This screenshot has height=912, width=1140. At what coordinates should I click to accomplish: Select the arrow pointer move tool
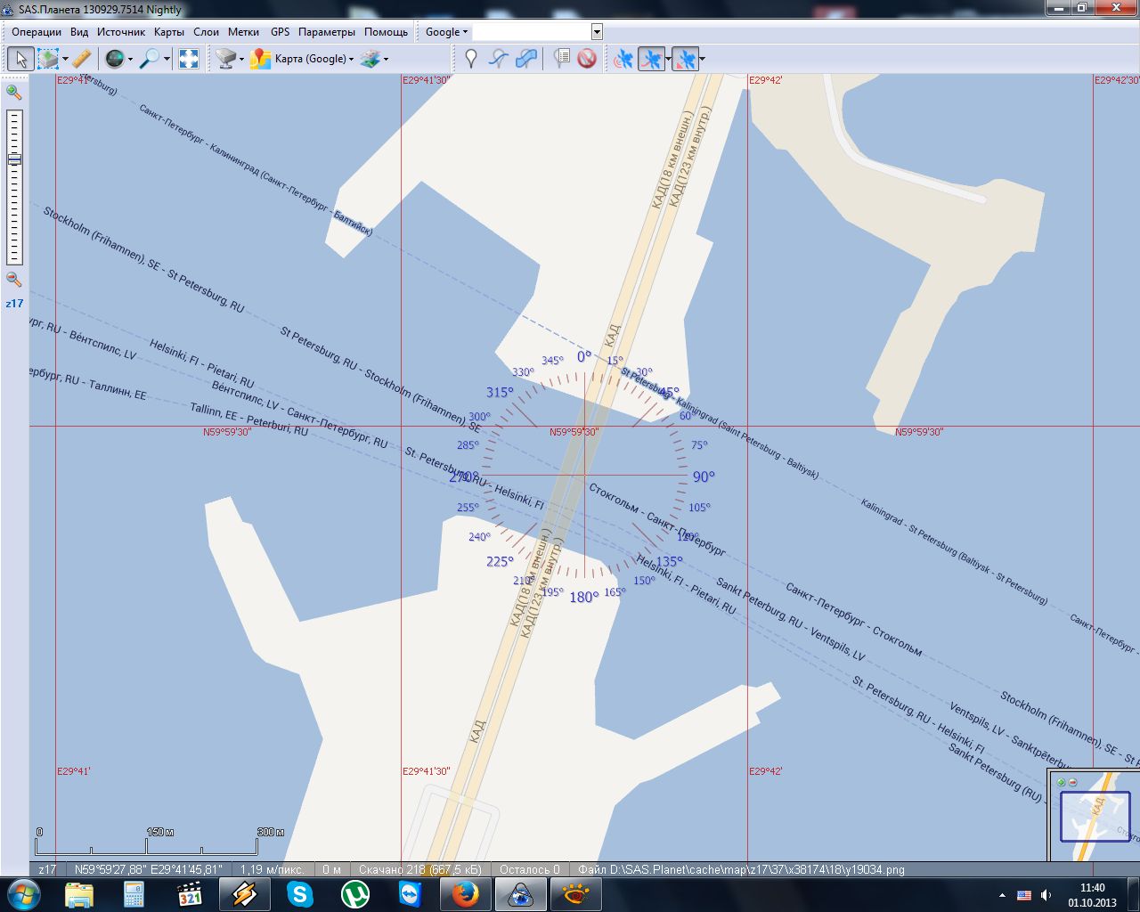[x=20, y=59]
